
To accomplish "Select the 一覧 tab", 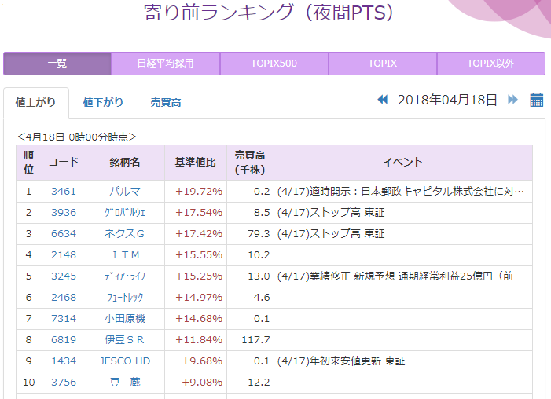I will tap(57, 64).
